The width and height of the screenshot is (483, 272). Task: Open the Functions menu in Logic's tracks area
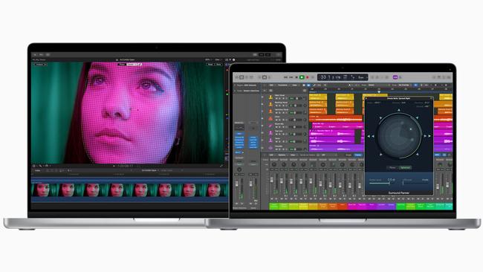click(x=282, y=85)
